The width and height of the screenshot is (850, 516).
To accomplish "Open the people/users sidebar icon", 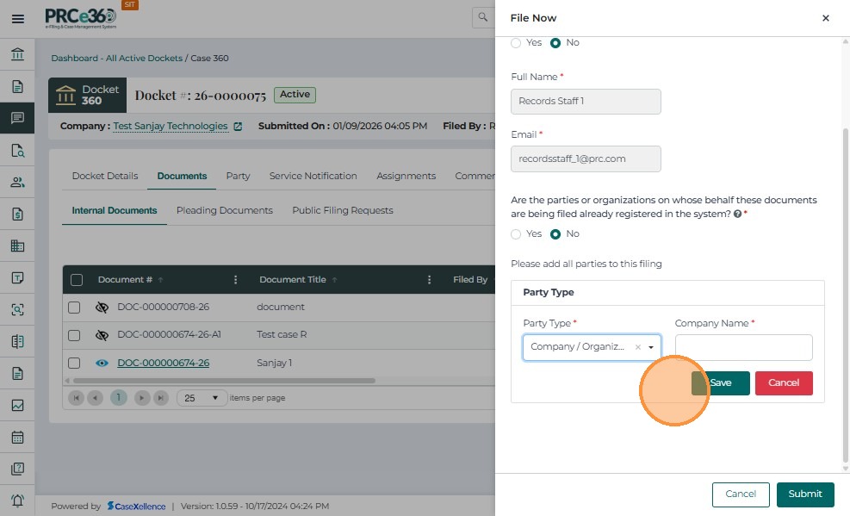I will (x=17, y=182).
